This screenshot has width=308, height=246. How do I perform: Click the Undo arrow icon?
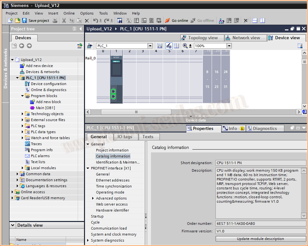click(x=95, y=21)
